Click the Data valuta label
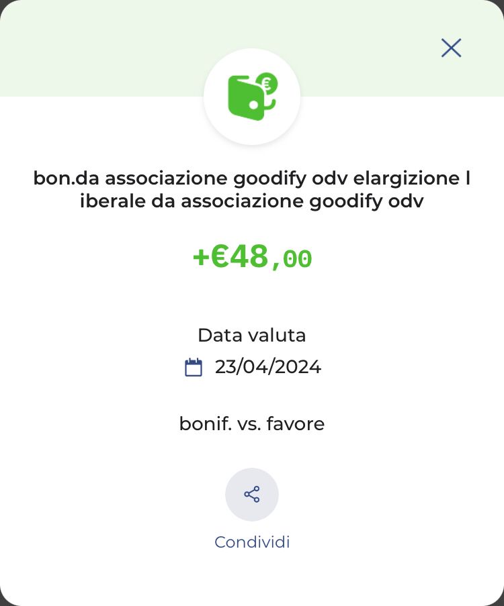504x606 pixels. tap(252, 336)
